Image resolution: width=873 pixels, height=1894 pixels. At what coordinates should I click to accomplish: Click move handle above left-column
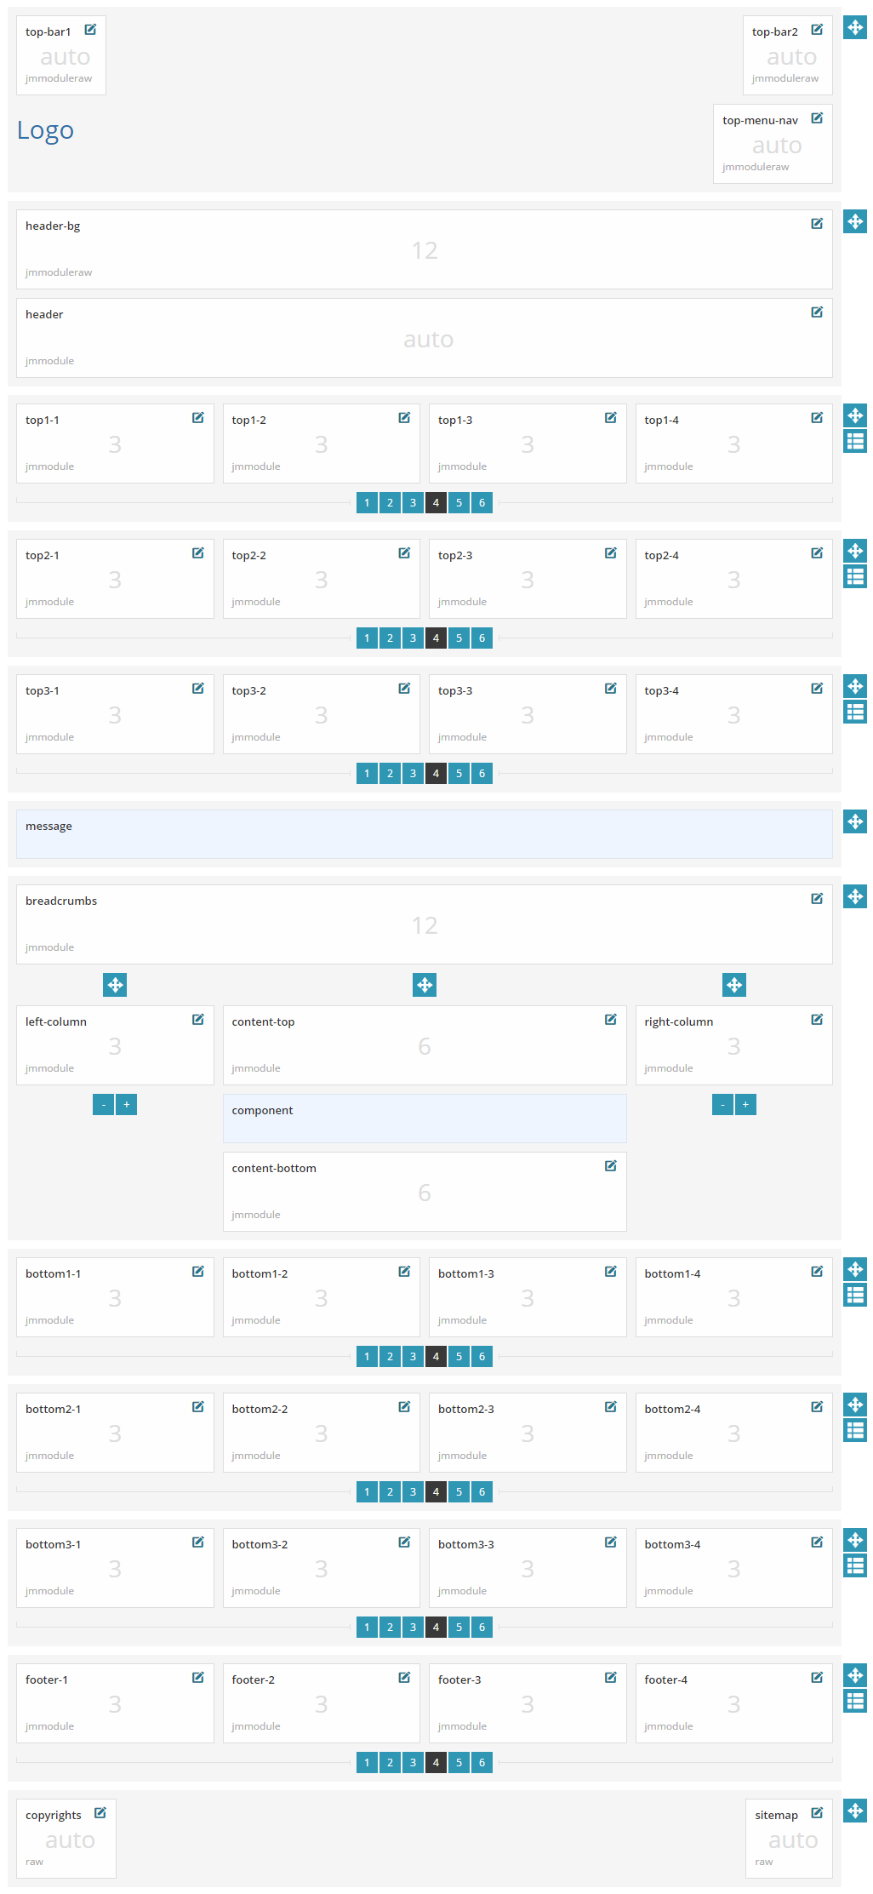pyautogui.click(x=115, y=985)
